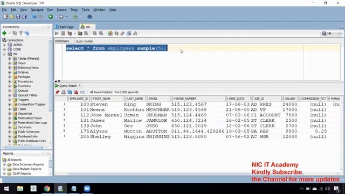Screen dimensions: 345x194
Task: Click the SQL History icon
Action: (x=129, y=33)
